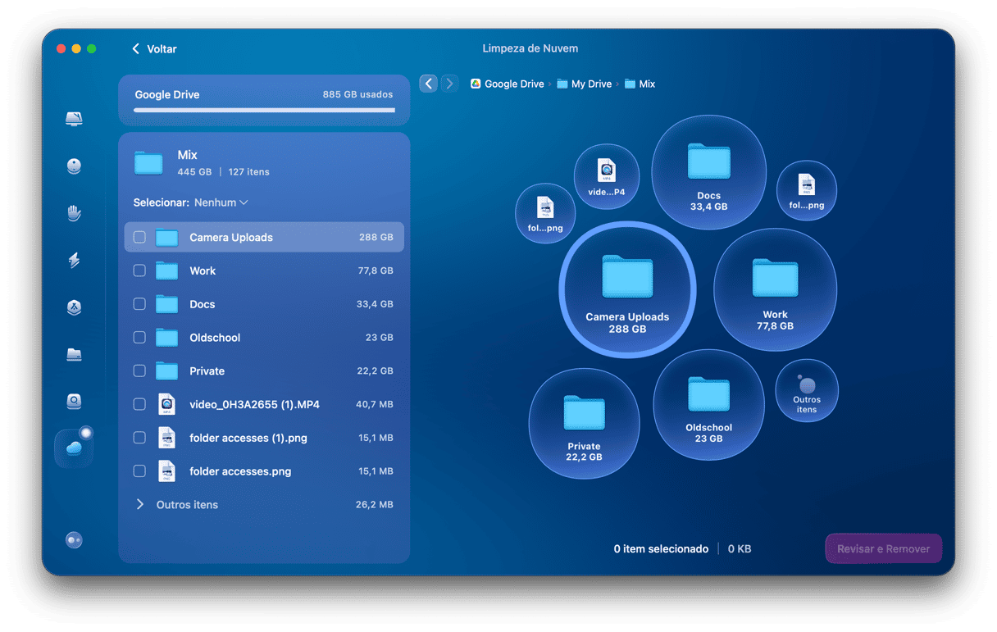Click the Google Drive storage usage bar
997x632 pixels.
point(264,109)
